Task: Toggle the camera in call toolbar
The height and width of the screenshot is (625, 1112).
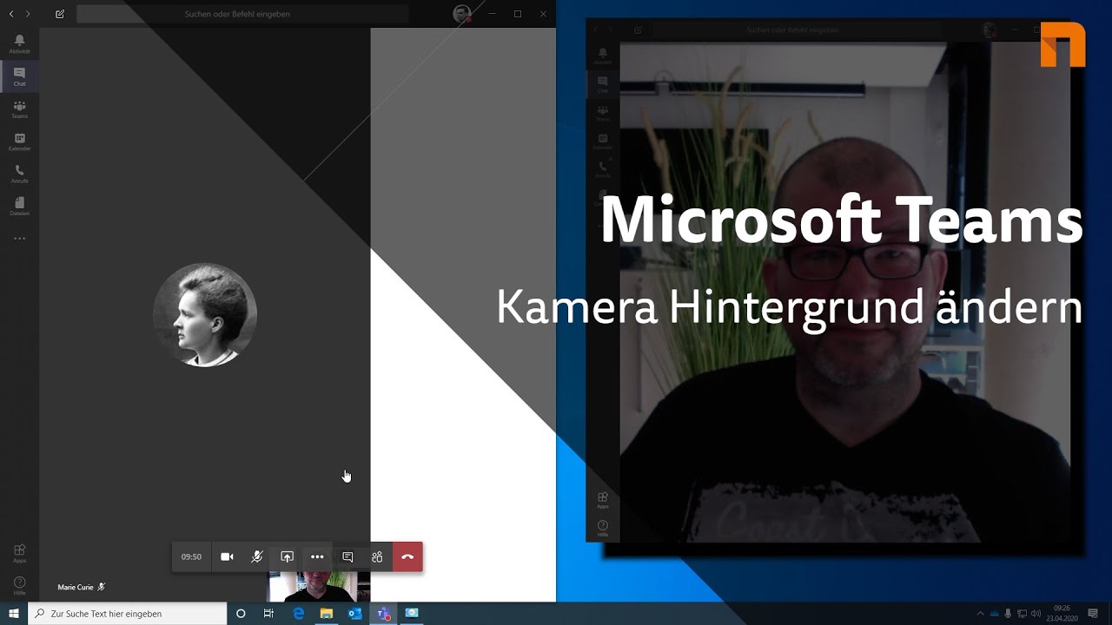Action: click(227, 557)
